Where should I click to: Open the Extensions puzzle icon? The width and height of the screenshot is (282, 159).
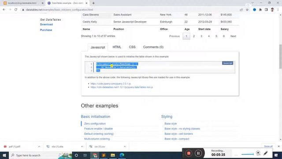pos(260,10)
